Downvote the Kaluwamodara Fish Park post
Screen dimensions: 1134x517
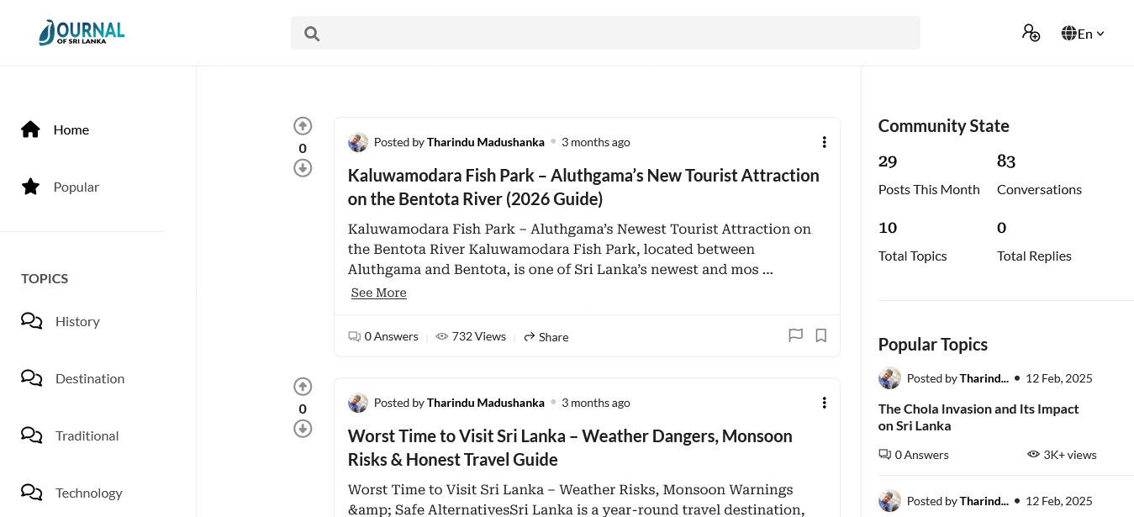[303, 168]
